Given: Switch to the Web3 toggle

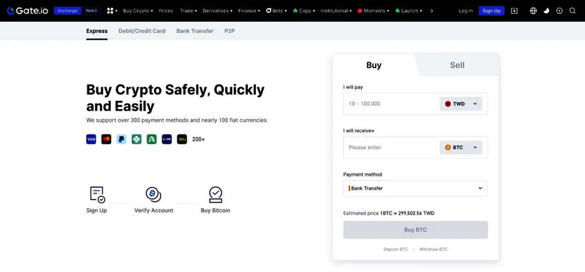Looking at the screenshot, I should (x=91, y=11).
